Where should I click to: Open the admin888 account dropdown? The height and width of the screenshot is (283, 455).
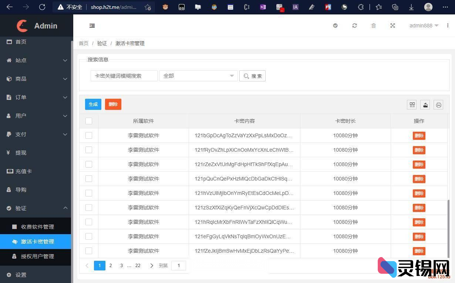click(x=424, y=26)
